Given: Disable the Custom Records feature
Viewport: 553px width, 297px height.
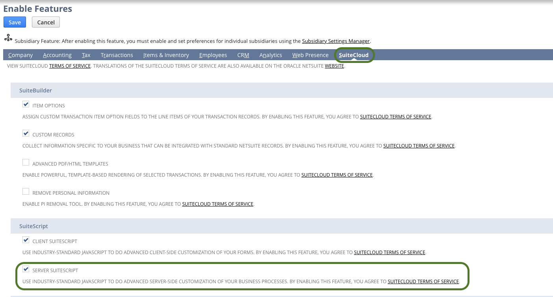Looking at the screenshot, I should click(x=26, y=133).
